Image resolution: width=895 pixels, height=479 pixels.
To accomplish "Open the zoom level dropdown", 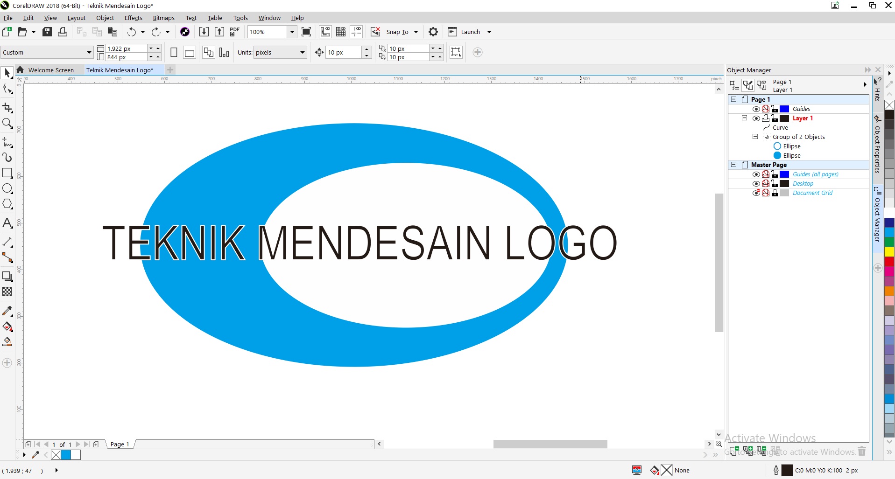I will 292,32.
